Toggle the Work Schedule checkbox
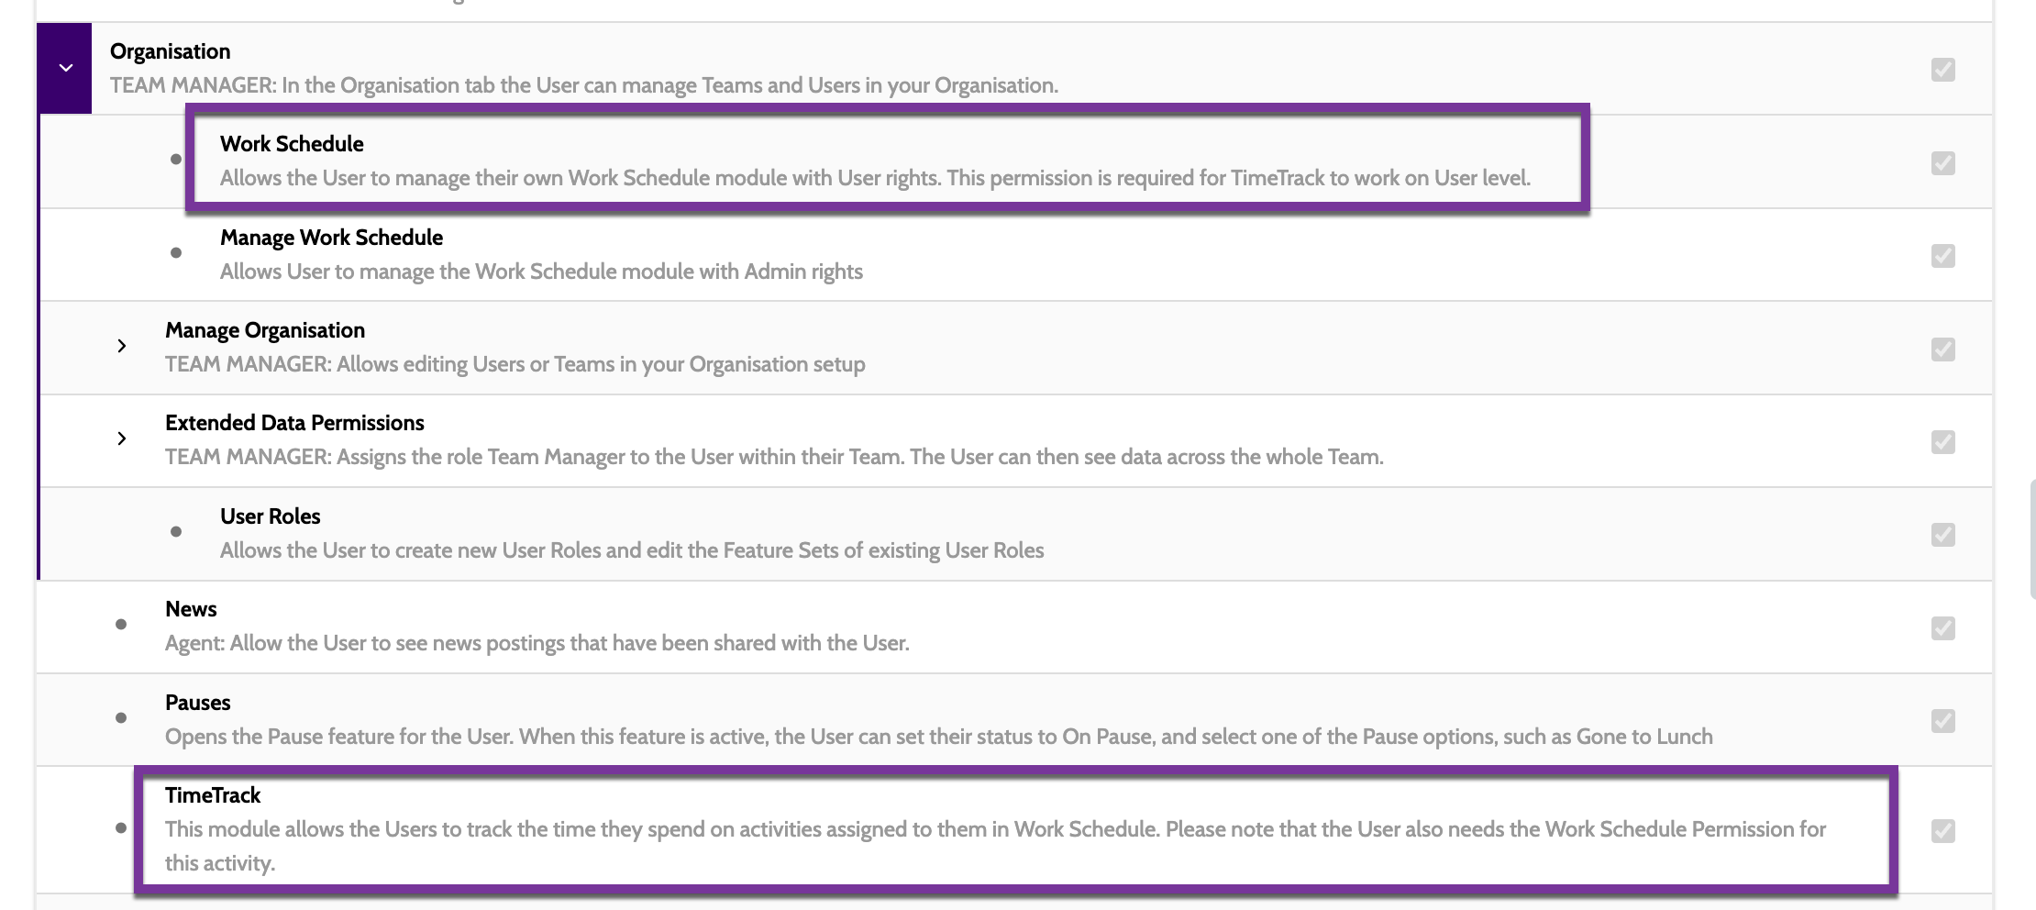Viewport: 2036px width, 910px height. (x=1942, y=163)
